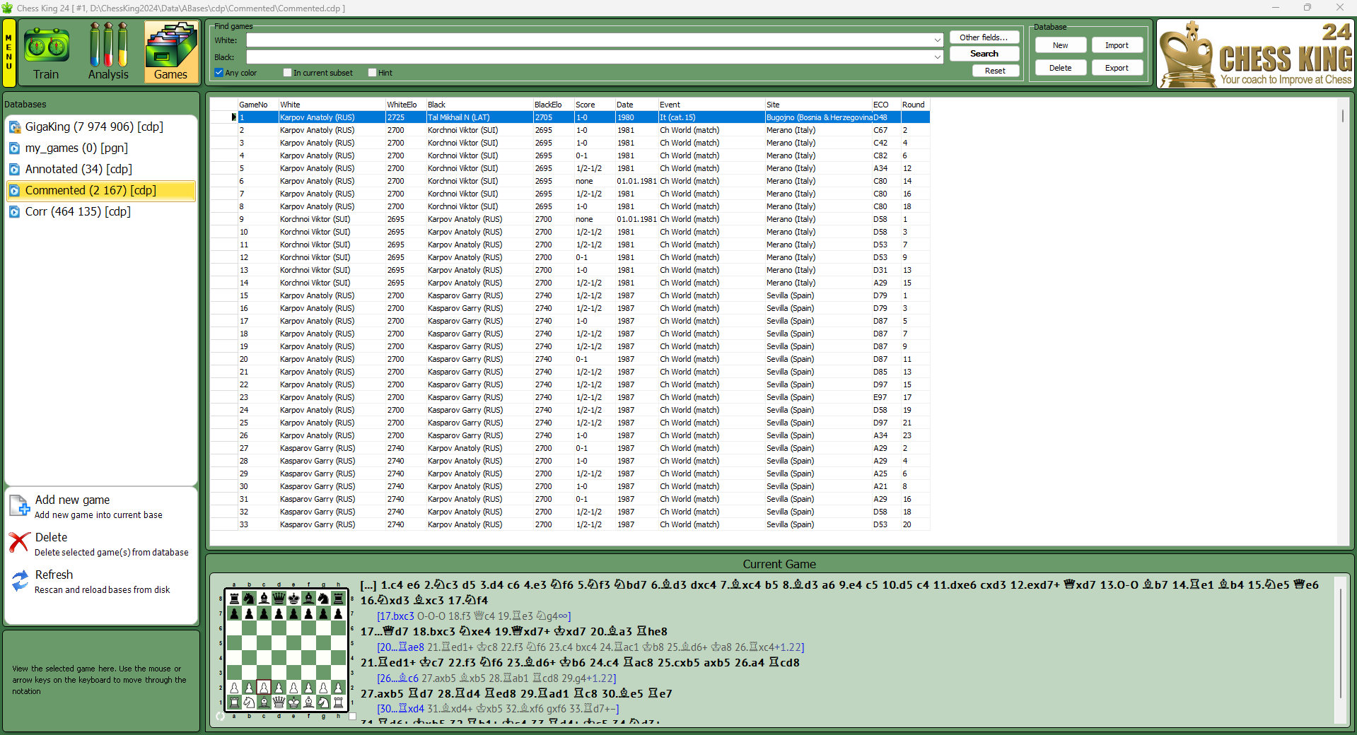Click the 20...Rae8 variation in notation
This screenshot has height=735, width=1357.
401,647
